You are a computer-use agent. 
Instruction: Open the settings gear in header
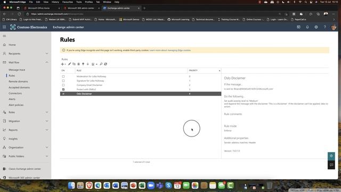coord(316,27)
